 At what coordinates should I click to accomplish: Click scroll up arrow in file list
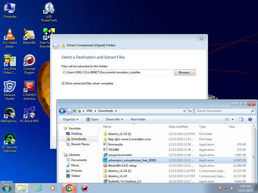point(254,126)
